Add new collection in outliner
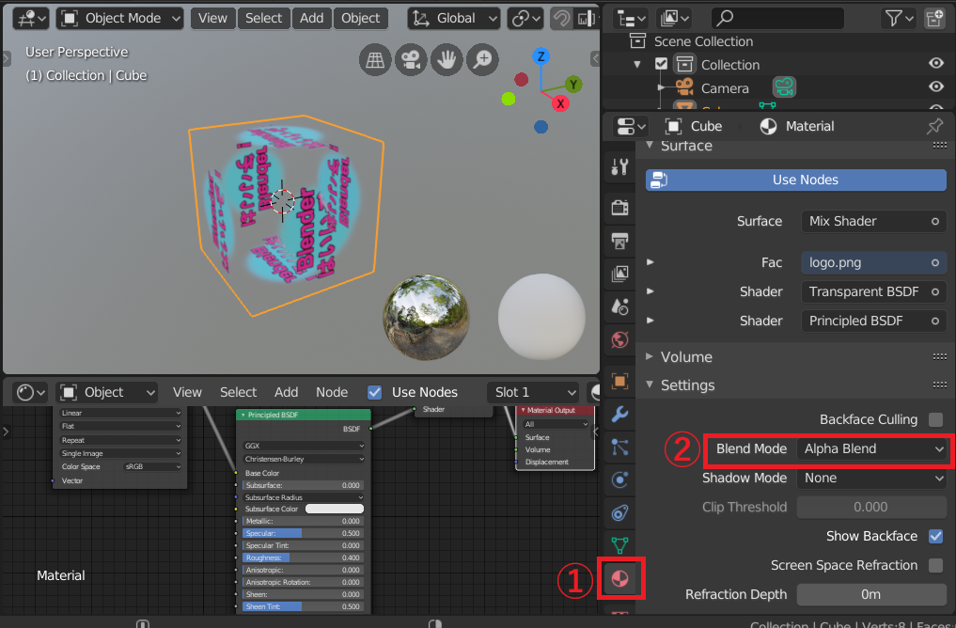The height and width of the screenshot is (628, 956). pyautogui.click(x=934, y=18)
